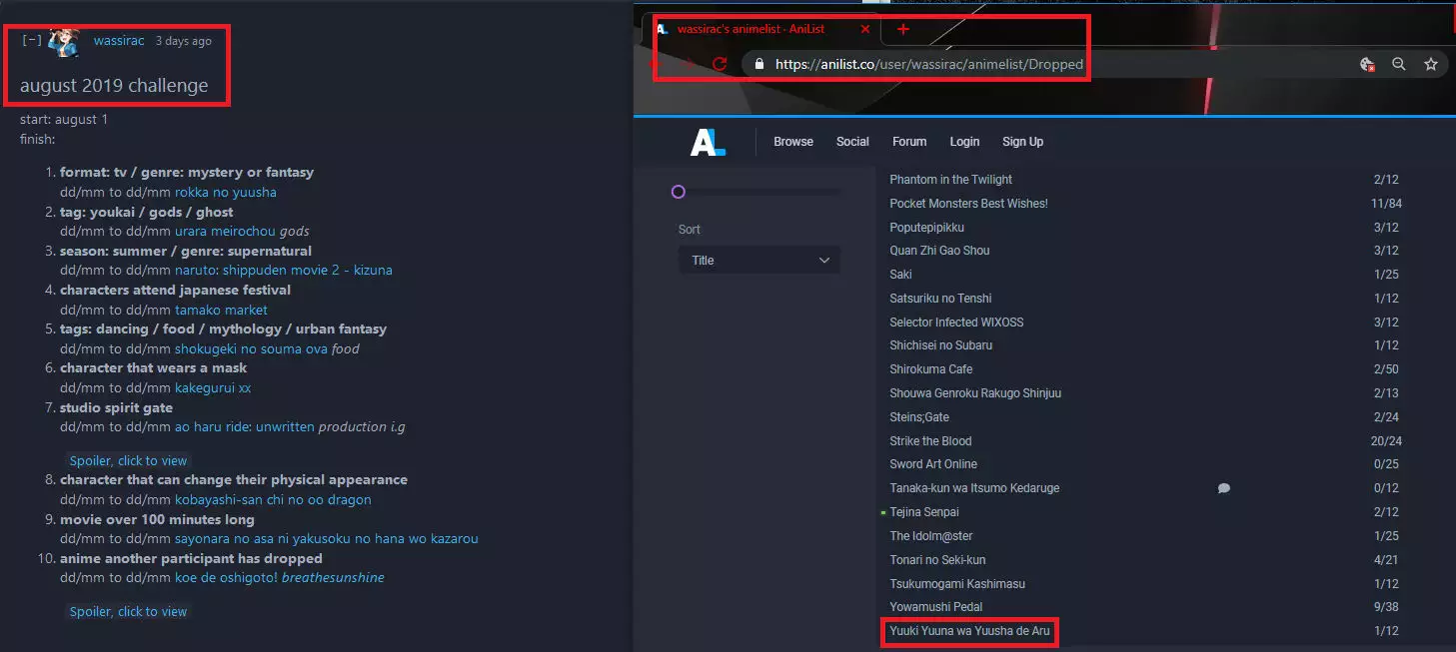Open the wassirac username link
The width and height of the screenshot is (1456, 652).
pos(119,41)
